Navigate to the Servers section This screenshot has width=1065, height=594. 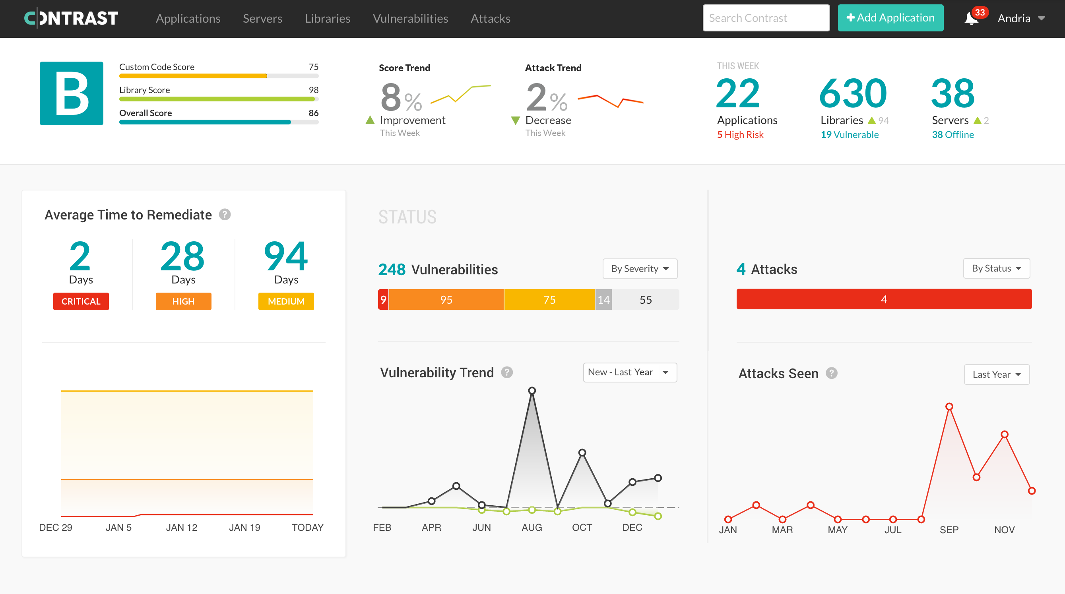tap(262, 19)
